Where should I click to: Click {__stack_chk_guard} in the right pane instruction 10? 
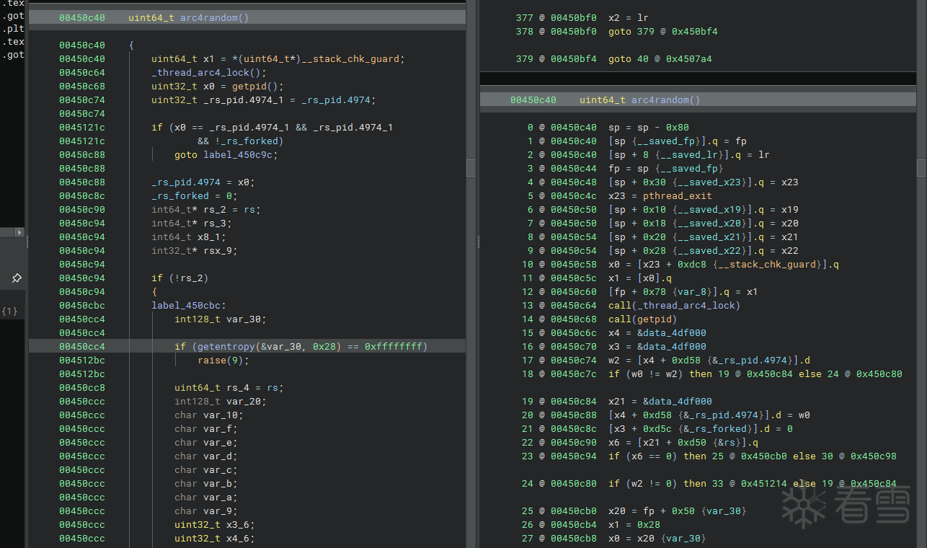coord(767,265)
